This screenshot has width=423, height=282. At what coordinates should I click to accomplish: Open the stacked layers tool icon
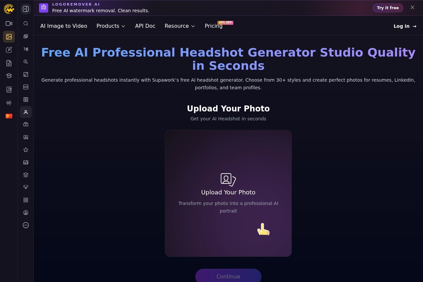tap(26, 175)
